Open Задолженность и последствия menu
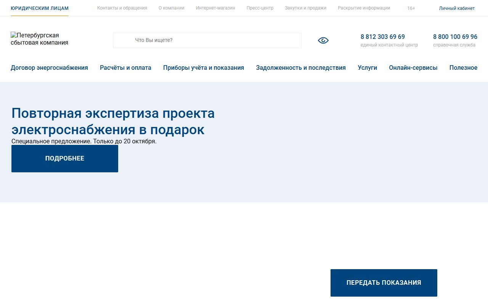Screen dimensions: 488x305 click(x=301, y=68)
